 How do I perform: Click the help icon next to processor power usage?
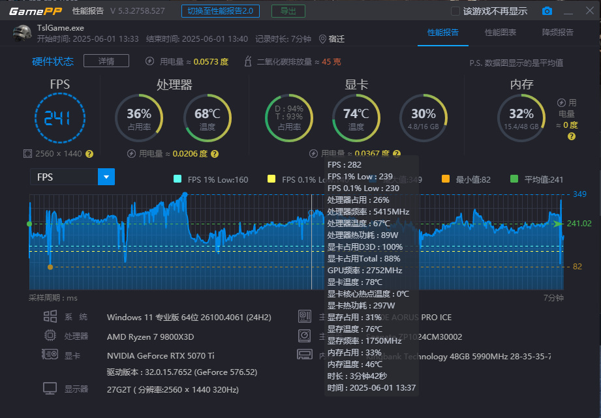point(215,154)
